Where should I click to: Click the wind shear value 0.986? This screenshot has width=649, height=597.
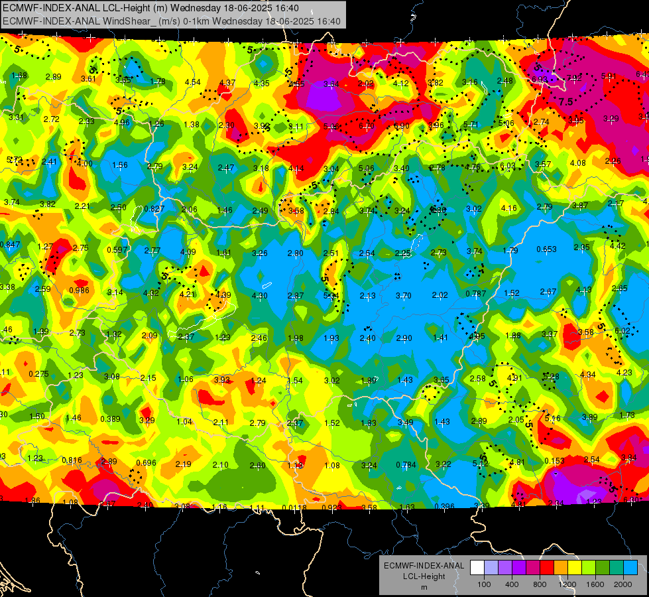tap(79, 291)
